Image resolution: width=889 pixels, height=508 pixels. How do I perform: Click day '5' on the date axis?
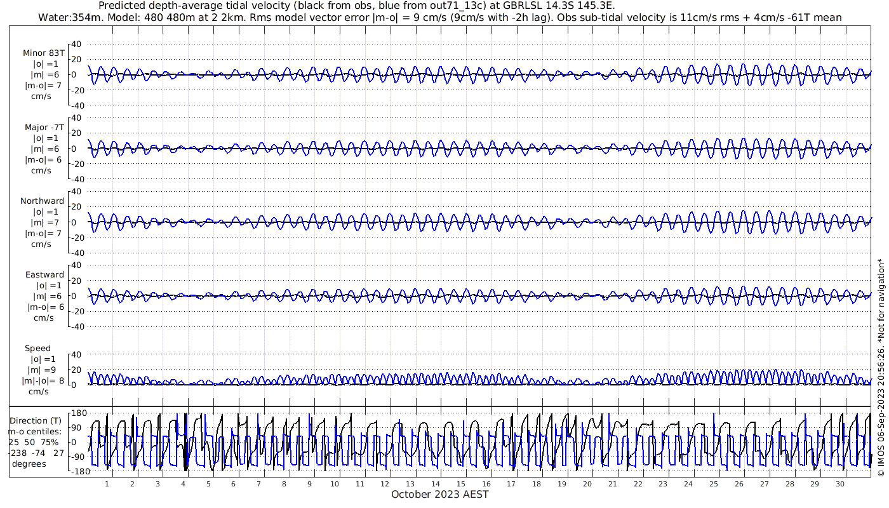(208, 484)
